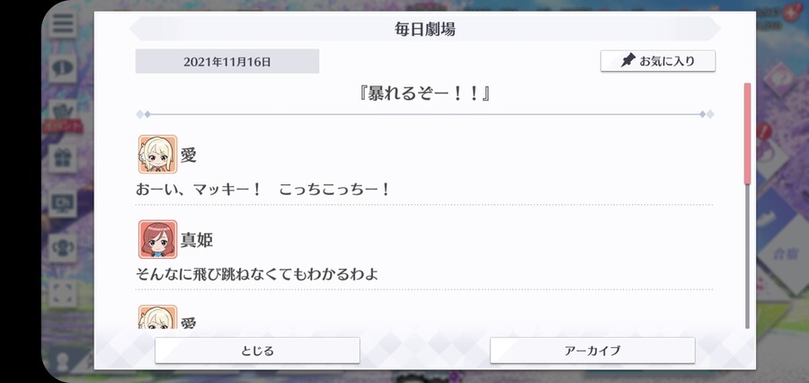Select the 2021年11月16日 date field
The image size is (809, 383).
[227, 61]
